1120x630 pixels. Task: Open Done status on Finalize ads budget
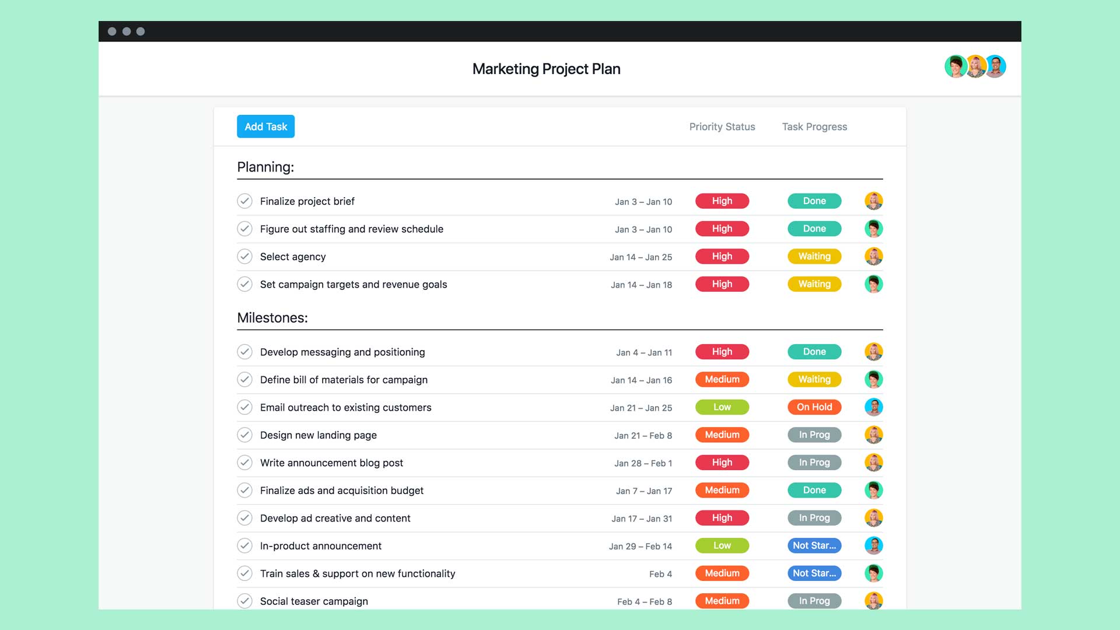(814, 491)
